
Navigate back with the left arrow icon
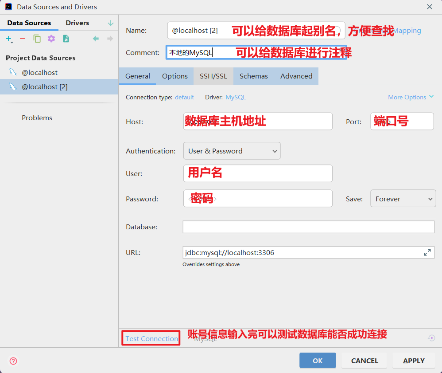point(96,39)
